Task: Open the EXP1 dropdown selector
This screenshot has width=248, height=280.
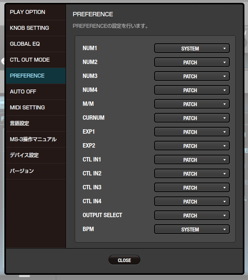Action: [192, 132]
